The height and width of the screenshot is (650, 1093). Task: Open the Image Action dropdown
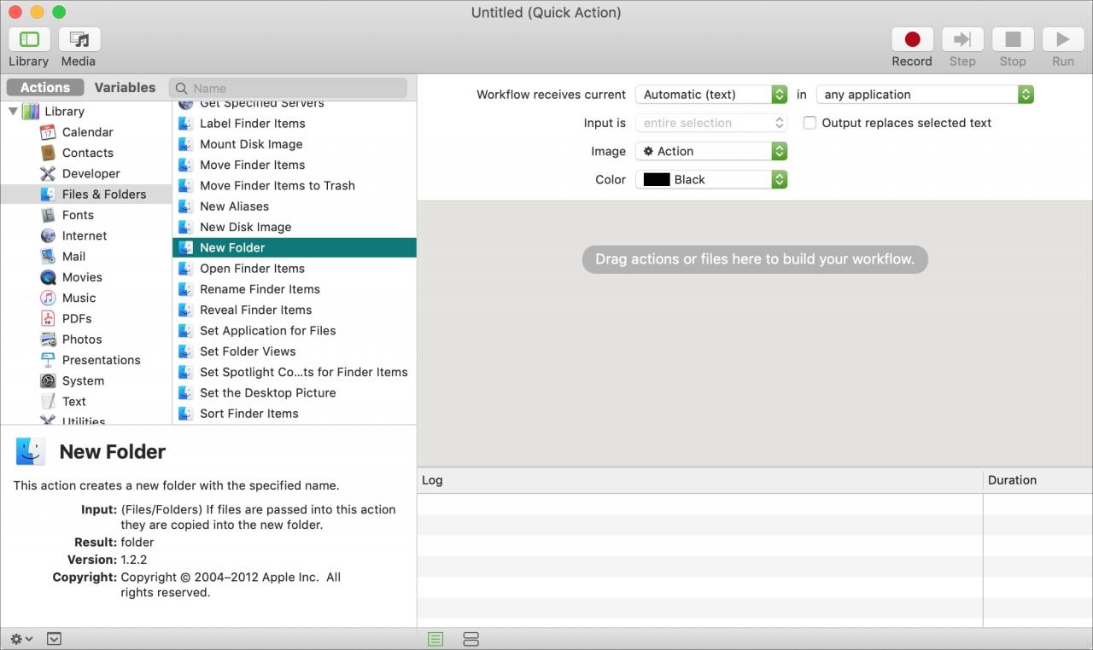click(711, 151)
